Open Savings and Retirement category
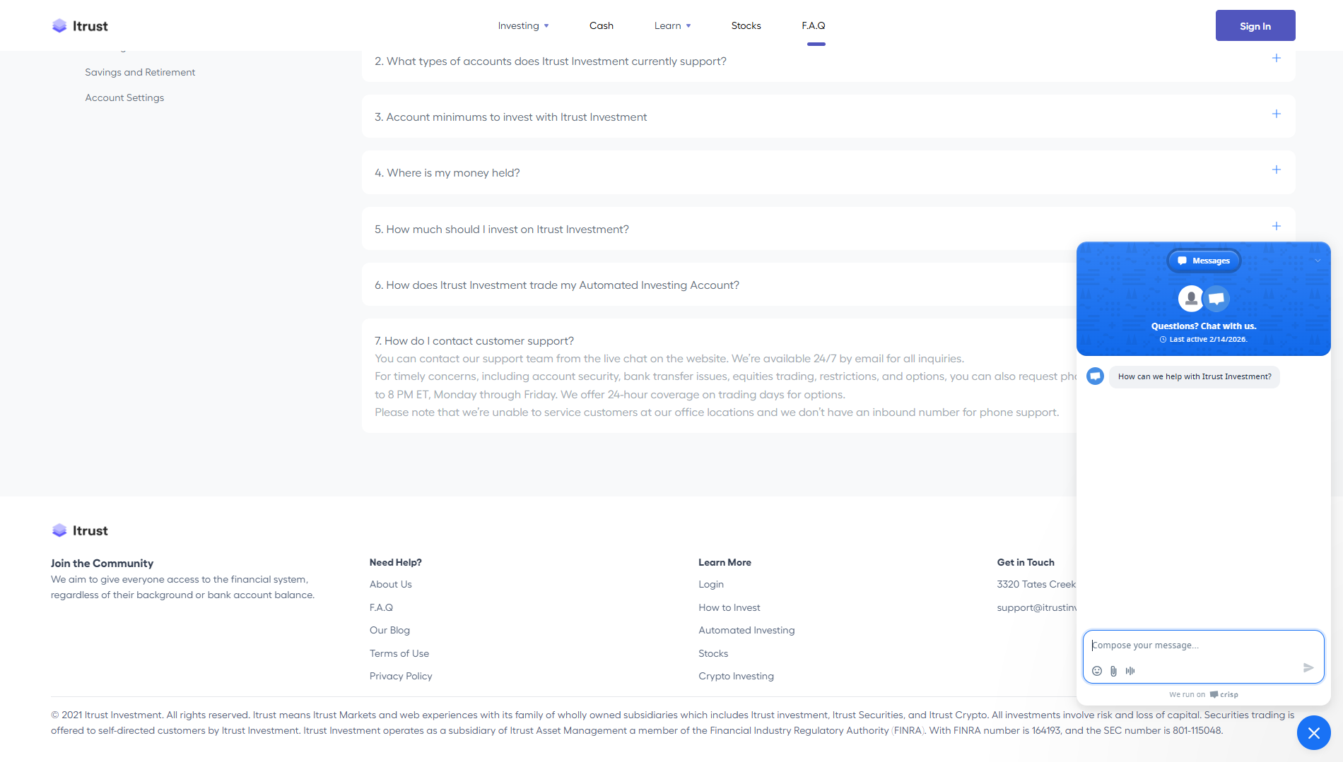This screenshot has width=1343, height=762. tap(140, 72)
